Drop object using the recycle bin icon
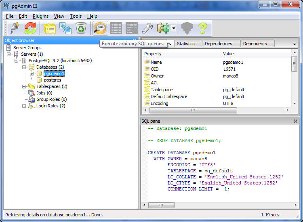 (x=81, y=28)
